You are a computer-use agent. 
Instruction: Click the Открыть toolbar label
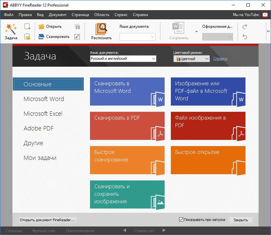(x=54, y=26)
